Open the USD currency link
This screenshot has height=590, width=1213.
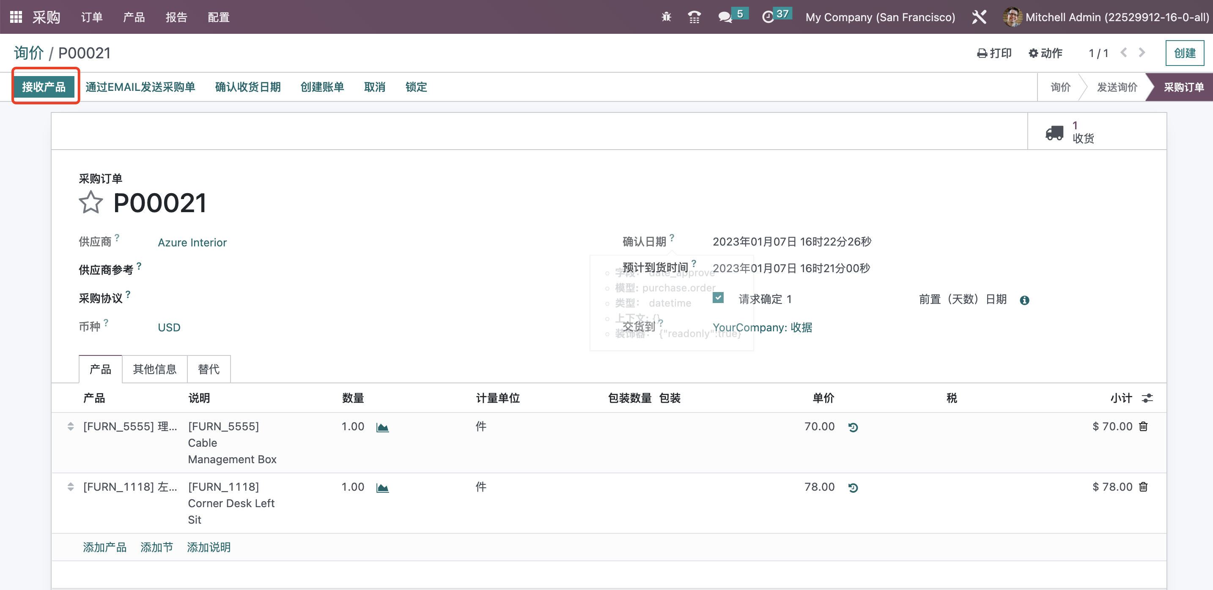(x=169, y=328)
